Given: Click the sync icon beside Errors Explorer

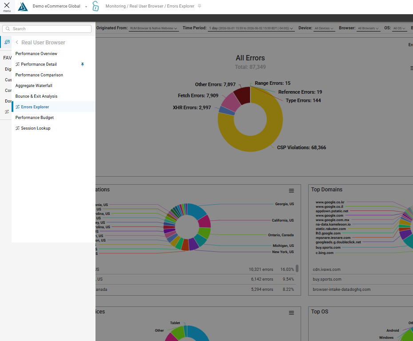Looking at the screenshot, I should point(17,107).
